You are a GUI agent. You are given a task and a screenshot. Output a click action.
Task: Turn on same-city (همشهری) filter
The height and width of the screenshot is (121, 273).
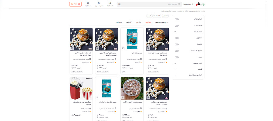[177, 38]
